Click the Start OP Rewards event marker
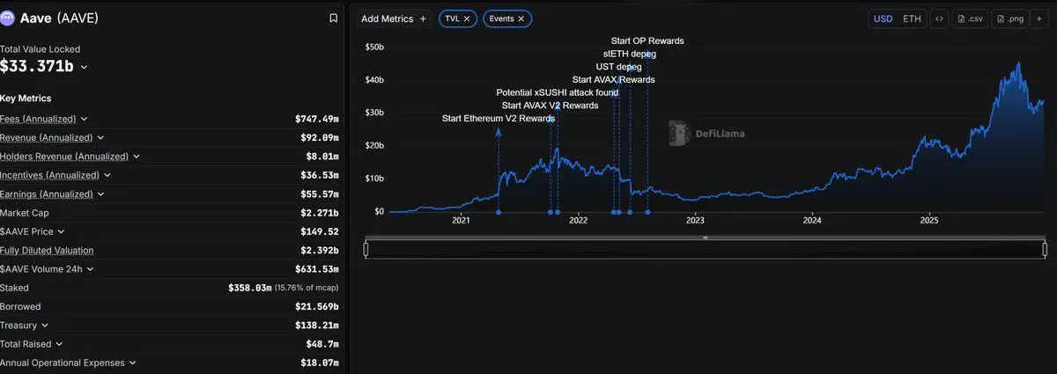Image resolution: width=1057 pixels, height=374 pixels. (x=647, y=212)
